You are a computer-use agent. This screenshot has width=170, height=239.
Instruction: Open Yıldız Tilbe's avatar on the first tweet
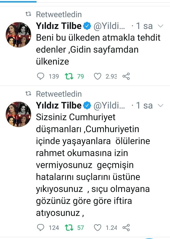pos(18,35)
